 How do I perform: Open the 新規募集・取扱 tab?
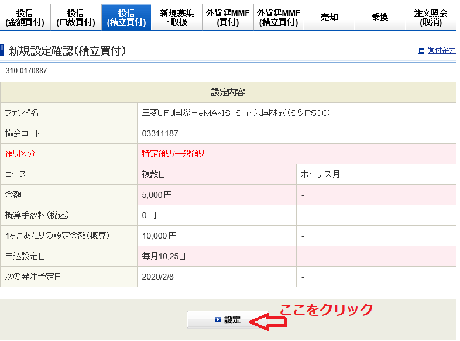pyautogui.click(x=177, y=18)
